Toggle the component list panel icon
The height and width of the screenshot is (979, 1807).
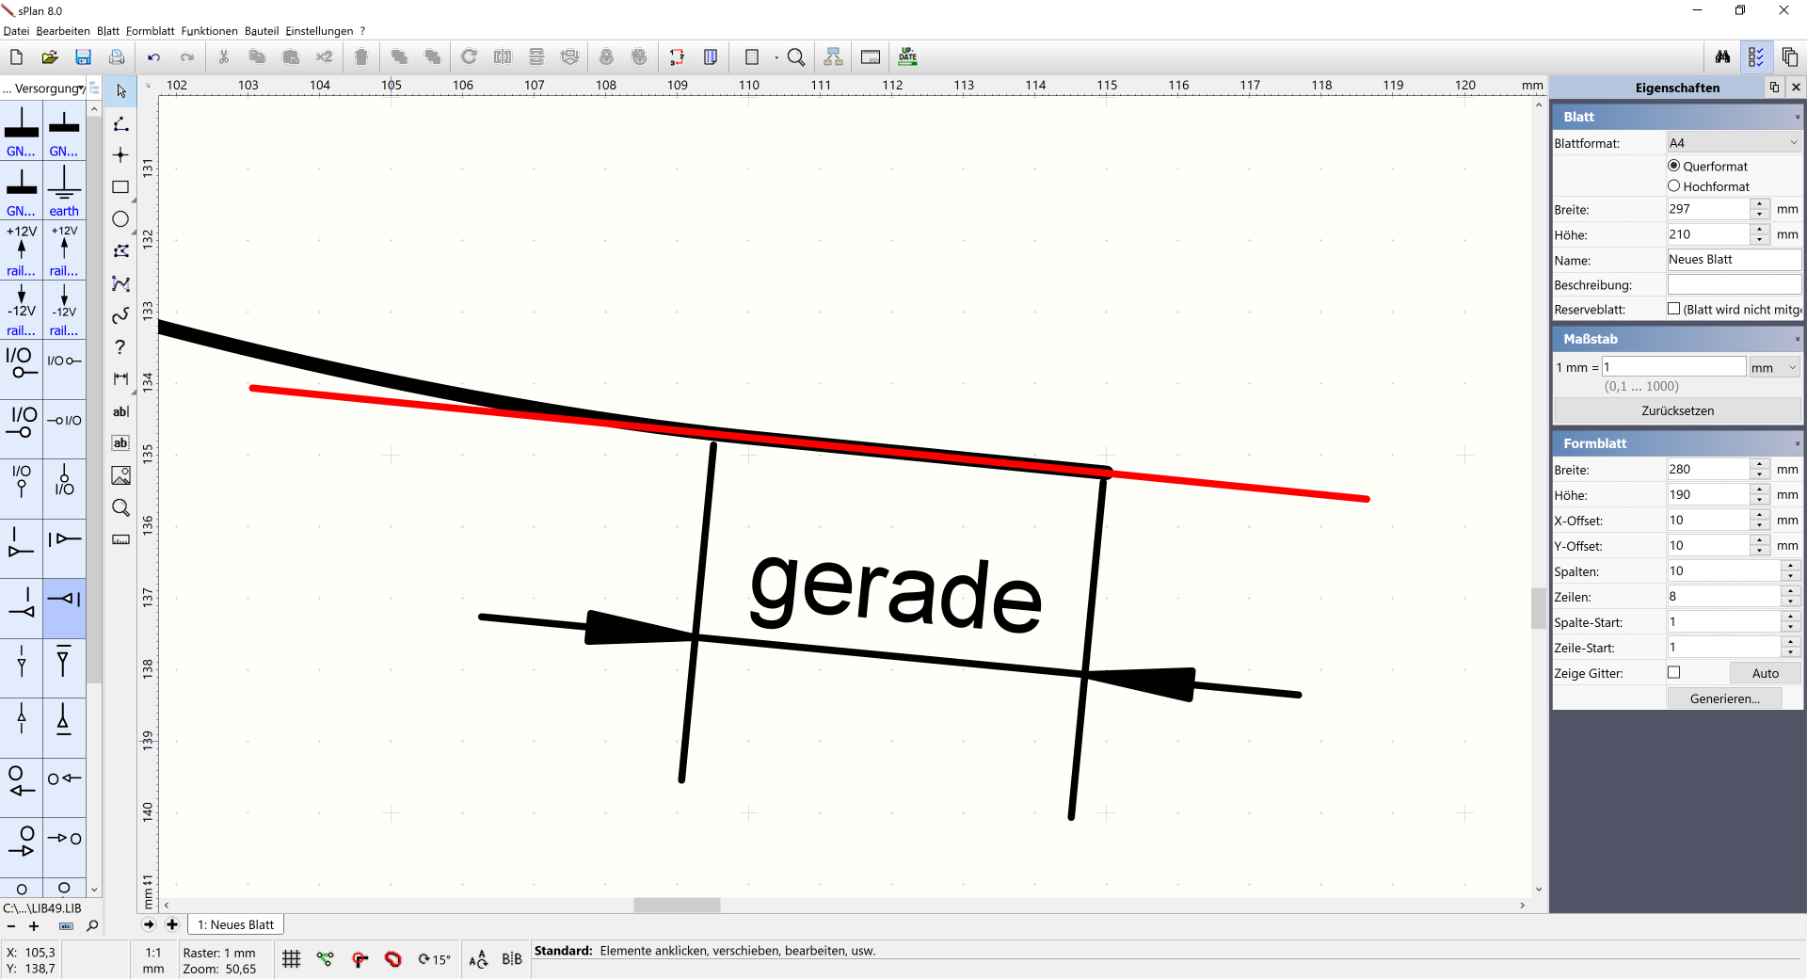click(x=1756, y=57)
